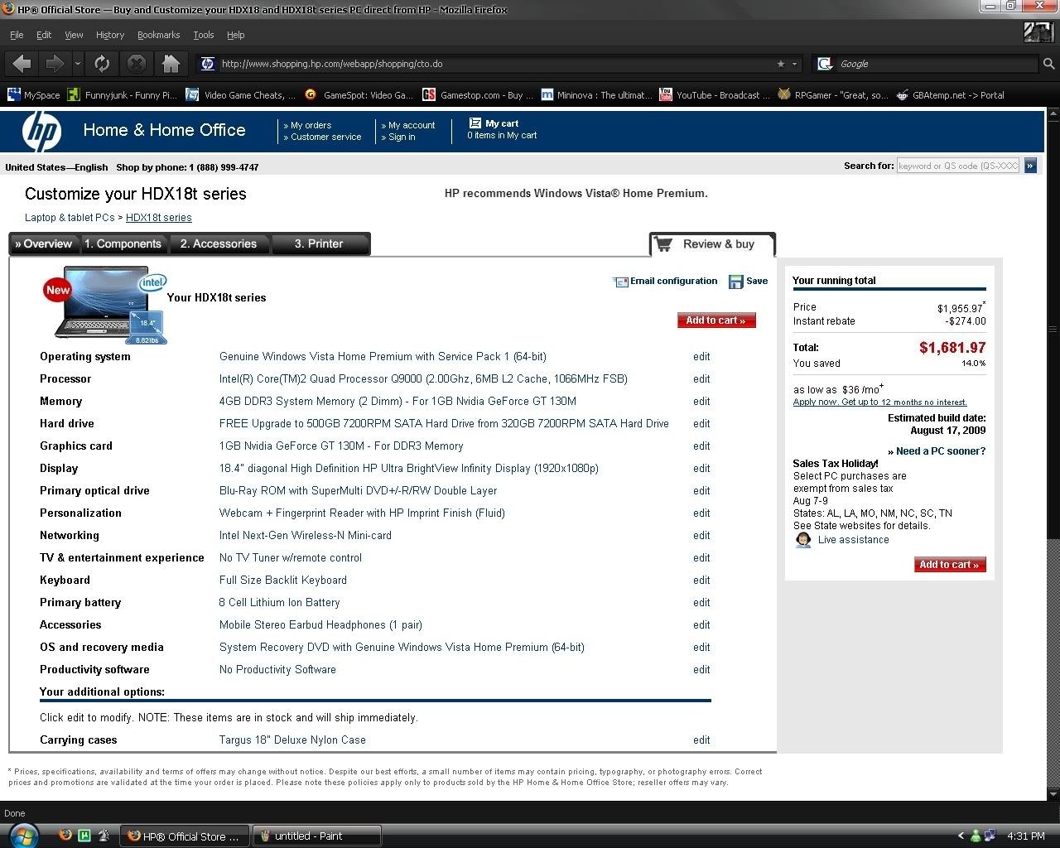This screenshot has height=848, width=1060.
Task: Switch to untitled - Paint in taskbar
Action: click(x=316, y=836)
